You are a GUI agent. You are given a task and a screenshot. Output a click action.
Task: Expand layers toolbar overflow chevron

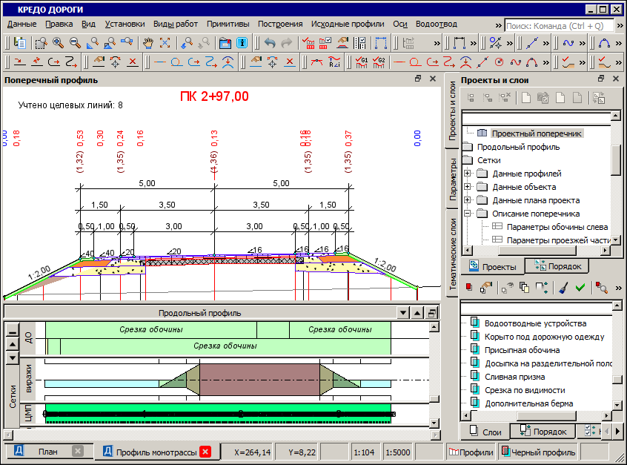[619, 287]
